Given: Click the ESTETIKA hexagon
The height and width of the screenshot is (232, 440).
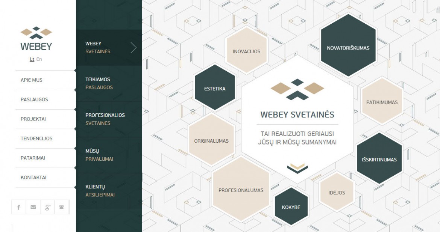Looking at the screenshot, I should [x=215, y=89].
